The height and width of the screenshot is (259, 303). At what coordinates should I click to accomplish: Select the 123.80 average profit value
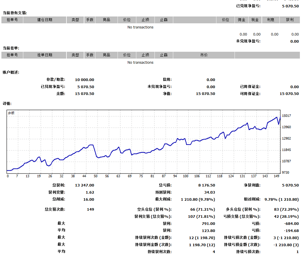click(x=208, y=231)
